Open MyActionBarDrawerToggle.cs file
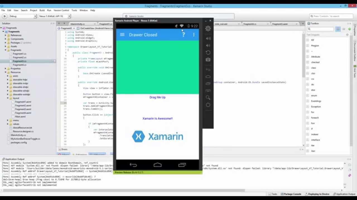This screenshot has width=357, height=200. click(25, 139)
